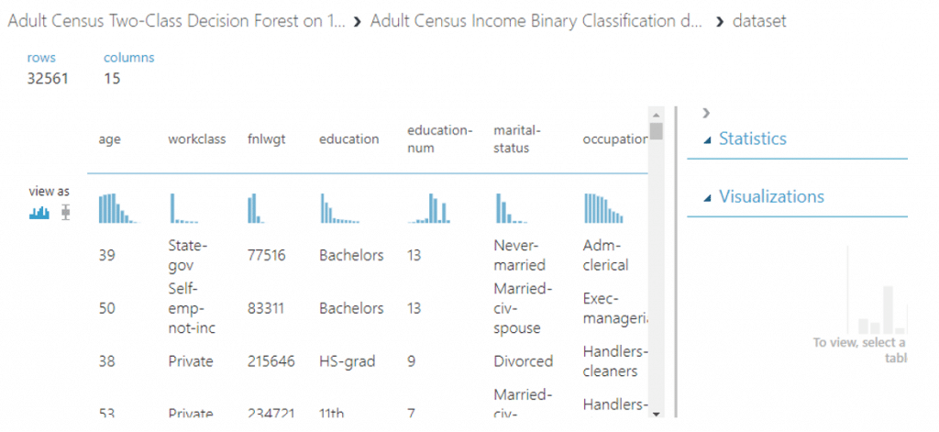Click fnlwgt cell 215646

click(x=271, y=361)
